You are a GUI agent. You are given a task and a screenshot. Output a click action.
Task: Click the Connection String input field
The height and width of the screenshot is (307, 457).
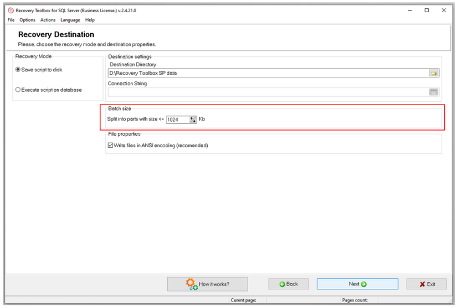point(269,92)
